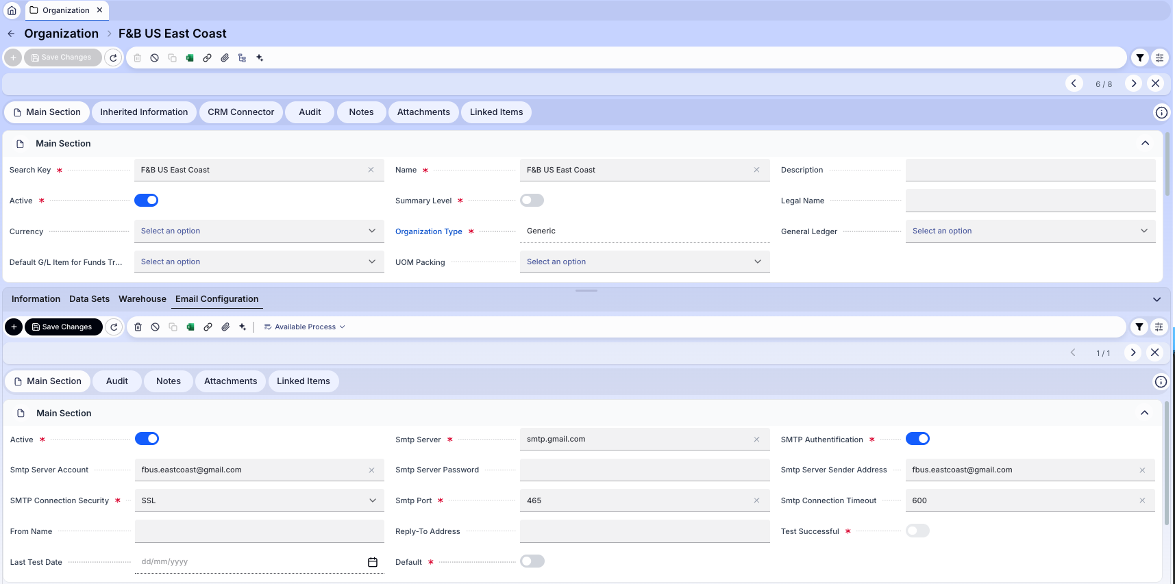Click the Smtp Server Password input field
Image resolution: width=1175 pixels, height=584 pixels.
coord(644,470)
